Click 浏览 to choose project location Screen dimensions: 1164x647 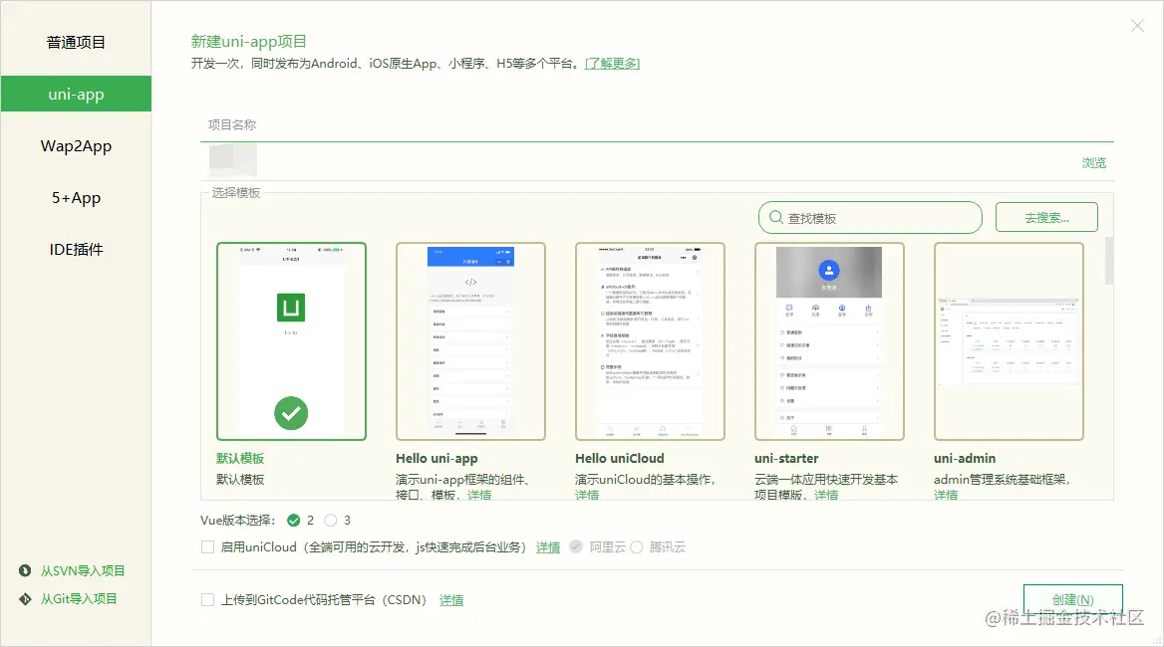coord(1094,162)
